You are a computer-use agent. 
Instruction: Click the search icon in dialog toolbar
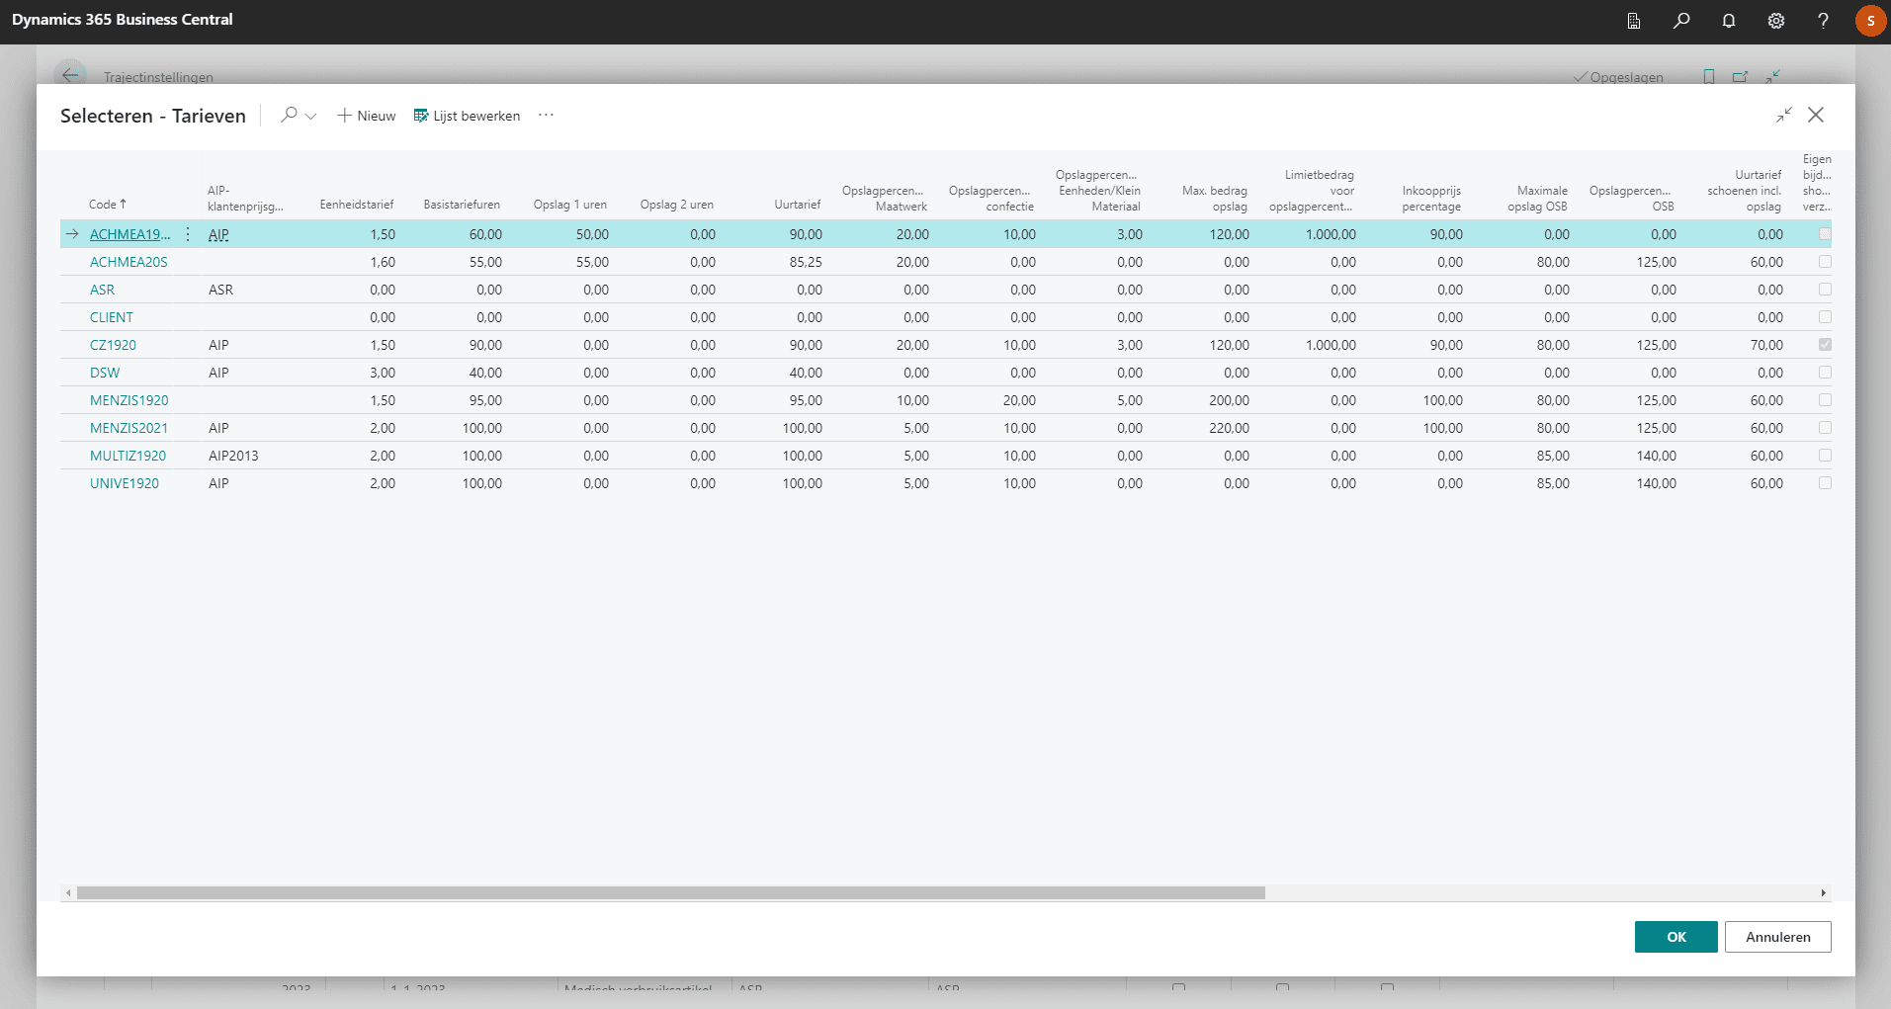(x=289, y=116)
